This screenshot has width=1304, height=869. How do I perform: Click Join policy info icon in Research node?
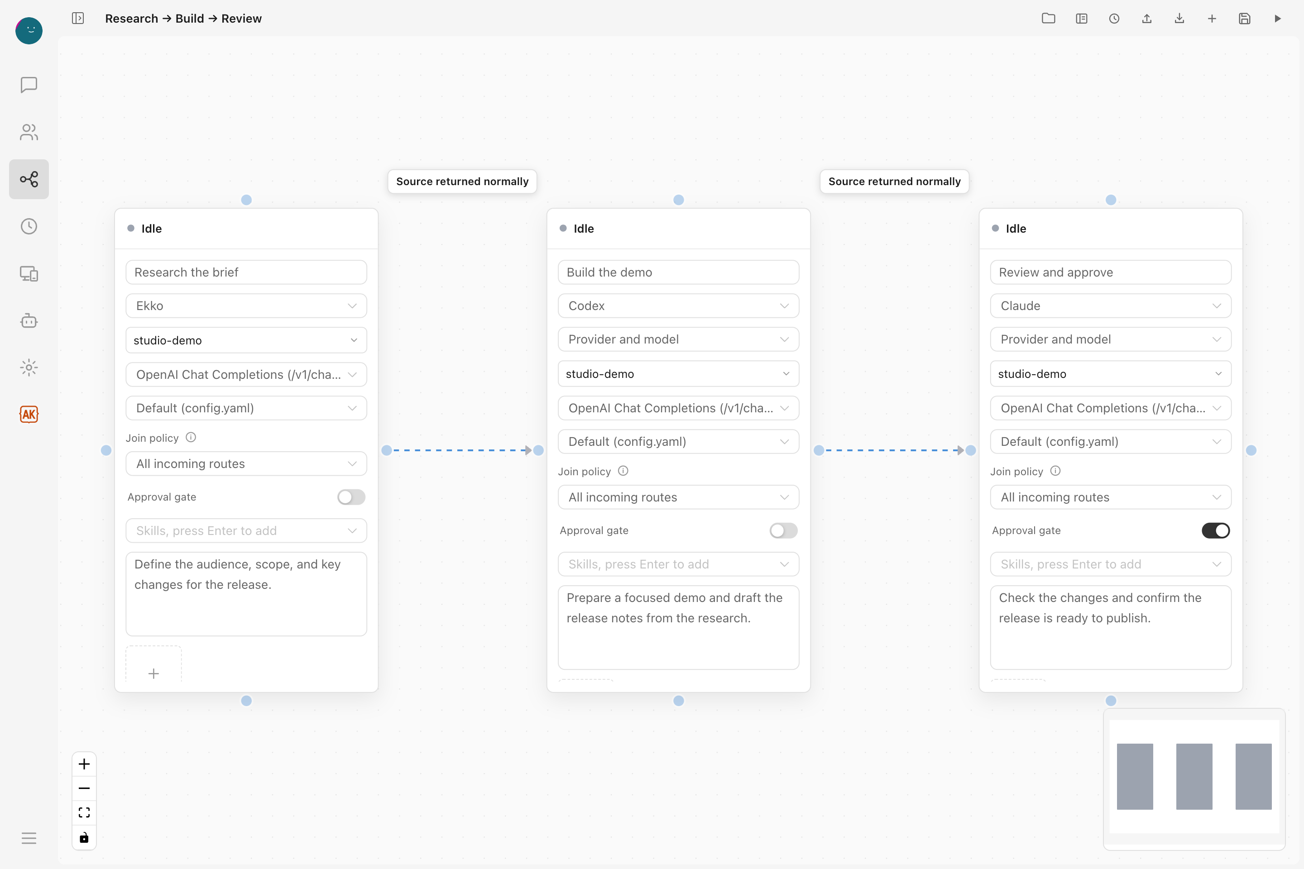point(191,437)
